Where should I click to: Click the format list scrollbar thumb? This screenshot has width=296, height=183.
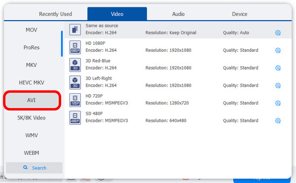(62, 43)
